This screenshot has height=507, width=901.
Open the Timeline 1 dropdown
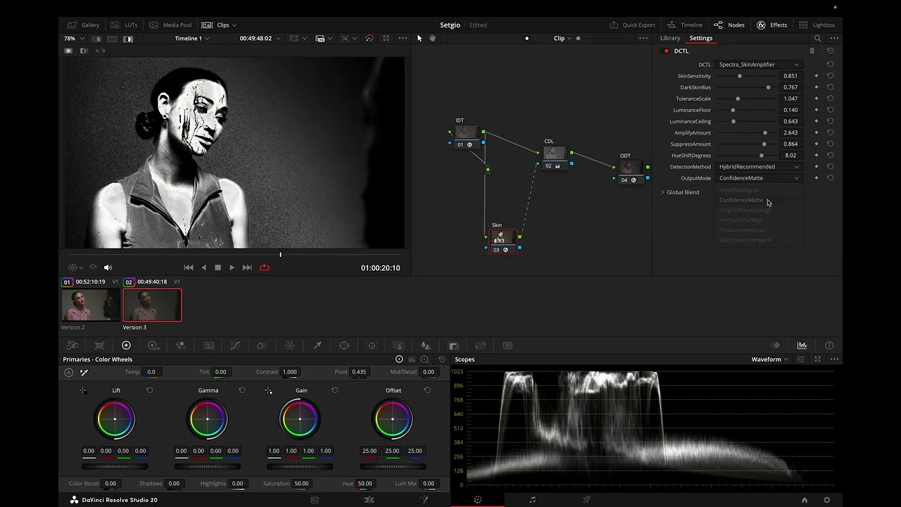pyautogui.click(x=191, y=38)
